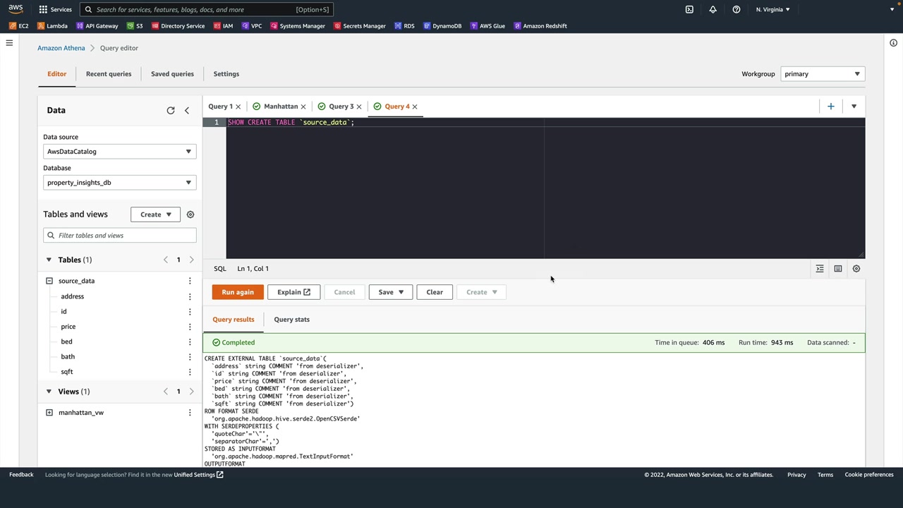Open editor preferences gear icon
Viewport: 903px width, 508px height.
pyautogui.click(x=856, y=269)
